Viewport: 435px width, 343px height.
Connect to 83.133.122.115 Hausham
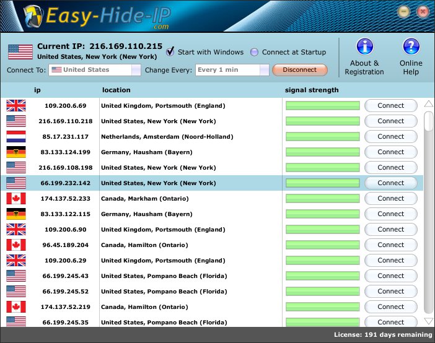tap(390, 214)
